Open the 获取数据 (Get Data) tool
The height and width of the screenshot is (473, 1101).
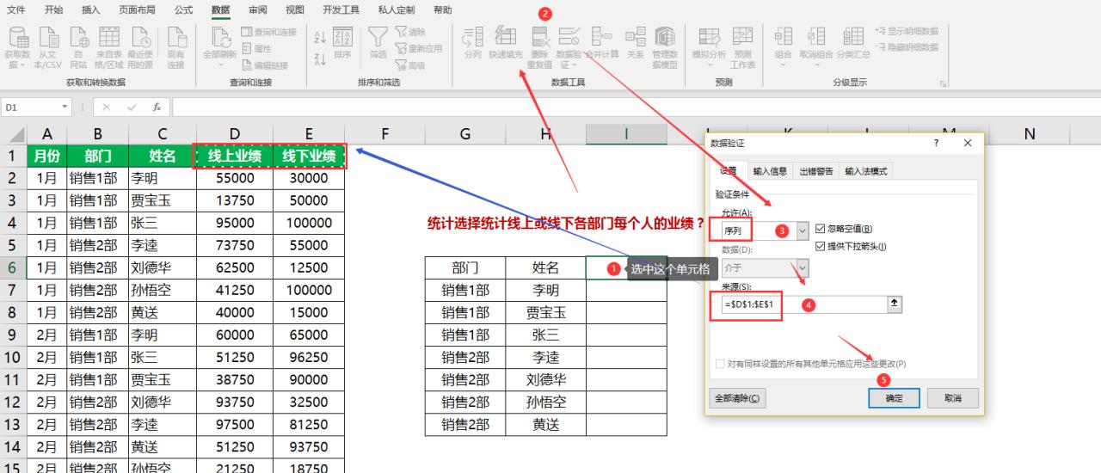pyautogui.click(x=17, y=47)
